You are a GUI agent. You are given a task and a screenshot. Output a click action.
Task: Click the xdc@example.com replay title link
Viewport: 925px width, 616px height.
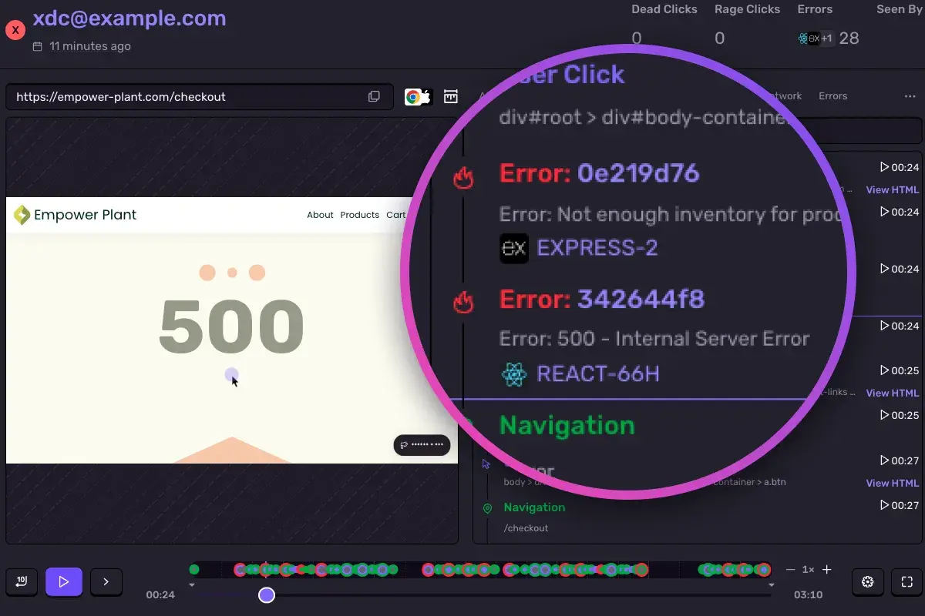[x=129, y=18]
